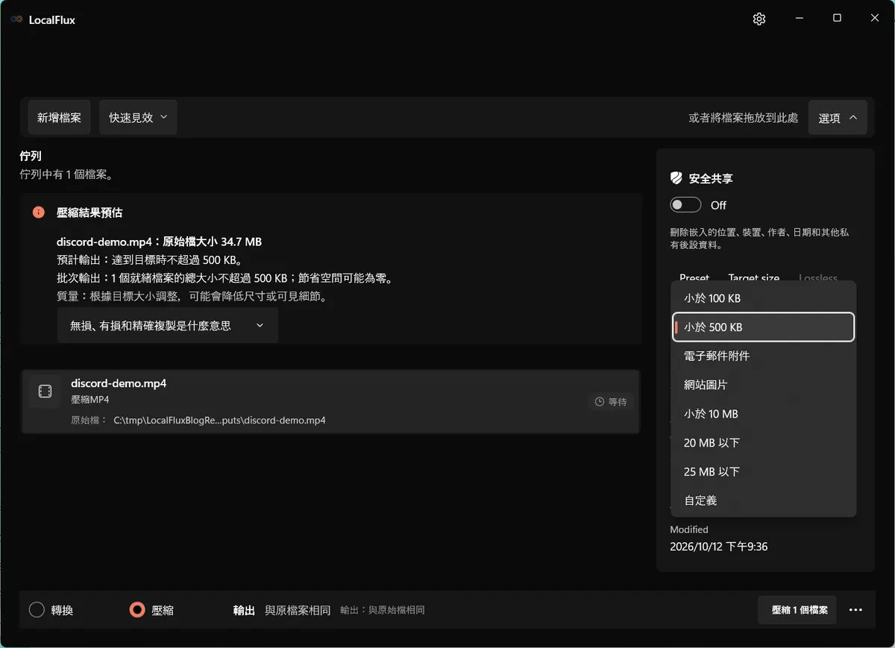Screen dimensions: 895x648
Task: Select the 網站圖片 option
Action: (x=763, y=385)
